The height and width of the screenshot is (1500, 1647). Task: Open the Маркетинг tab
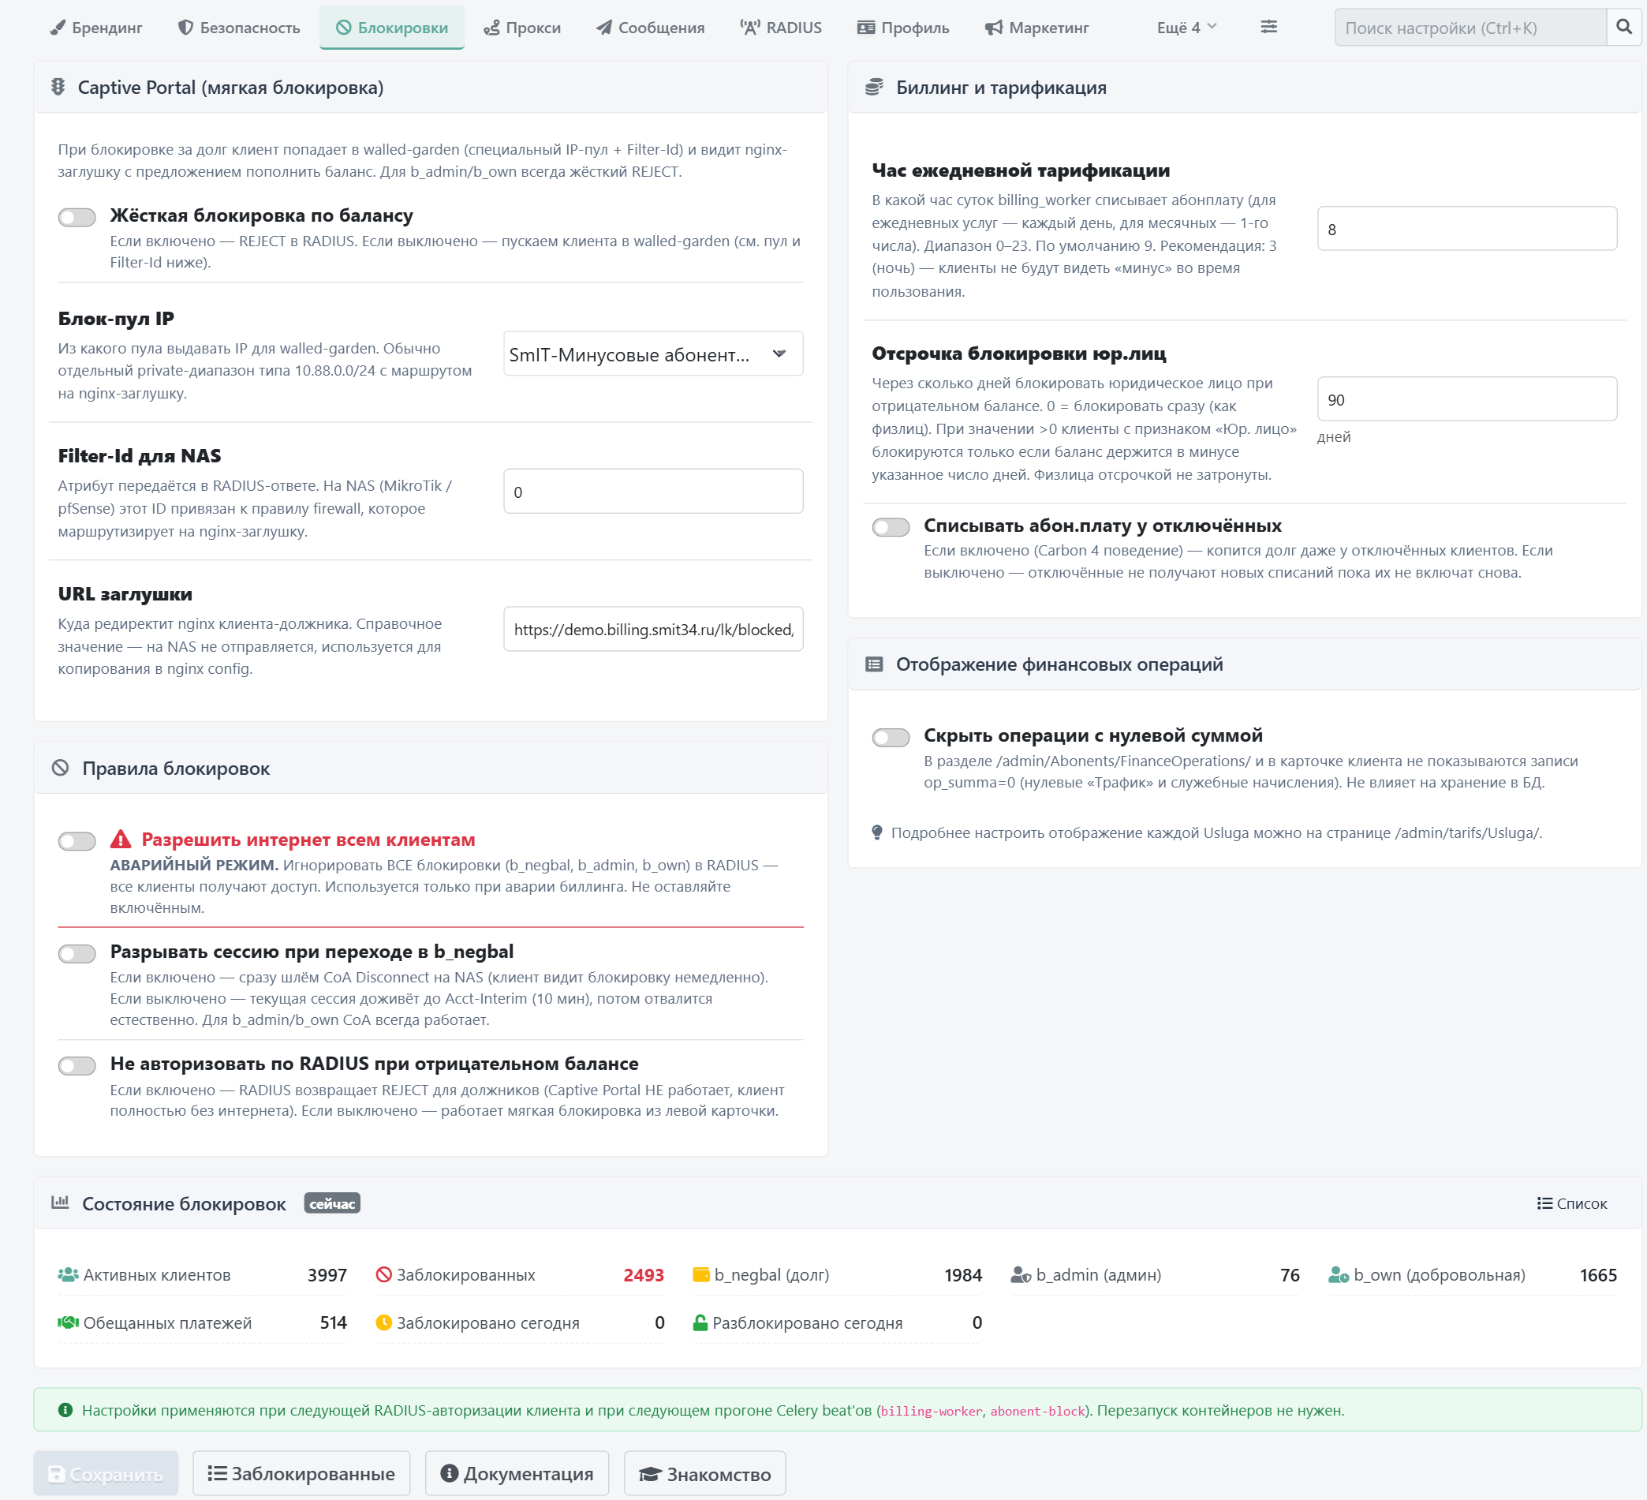1036,27
